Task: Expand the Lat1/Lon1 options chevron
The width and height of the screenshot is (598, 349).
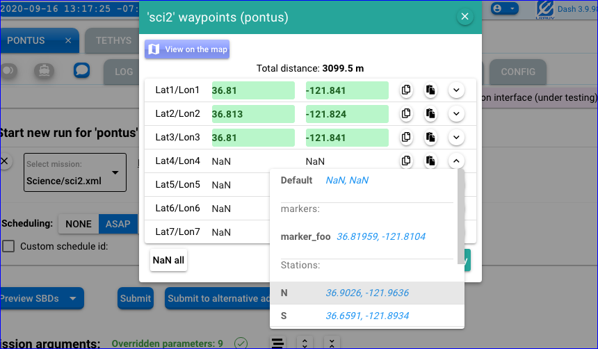Action: 456,90
